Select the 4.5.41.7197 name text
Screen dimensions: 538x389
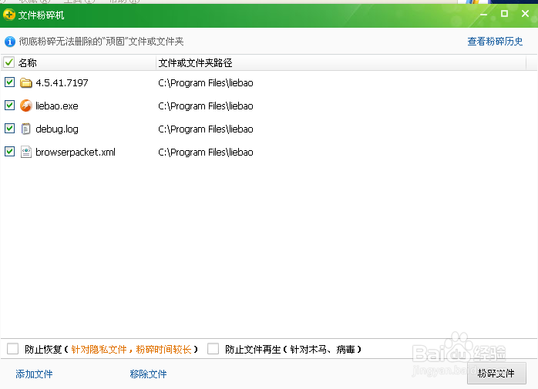click(62, 83)
